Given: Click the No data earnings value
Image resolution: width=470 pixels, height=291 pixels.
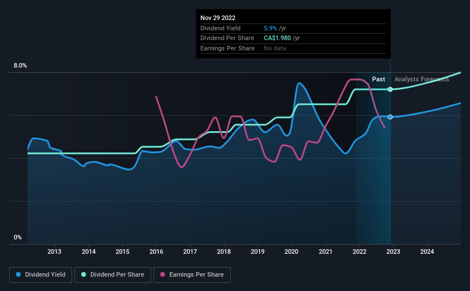Looking at the screenshot, I should 275,48.
